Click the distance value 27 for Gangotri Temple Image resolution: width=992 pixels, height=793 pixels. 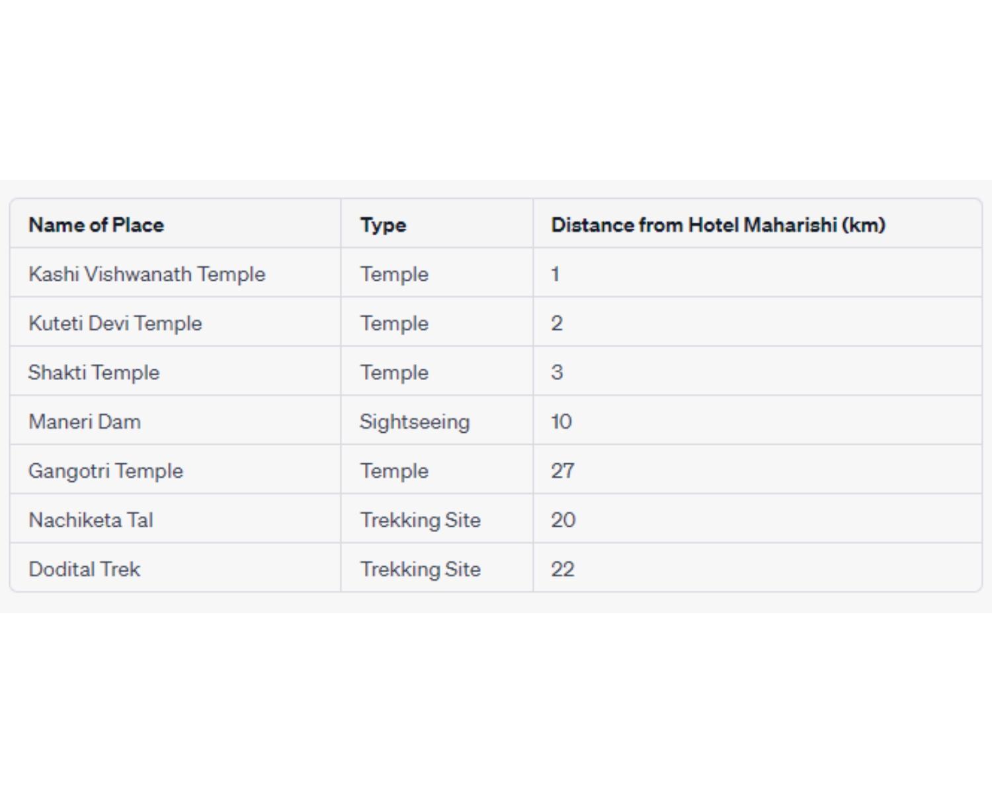563,471
